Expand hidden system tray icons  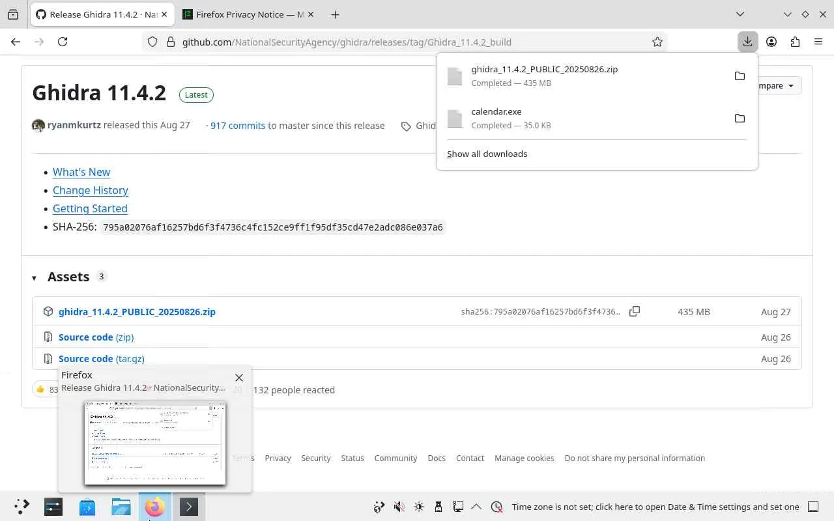point(476,507)
